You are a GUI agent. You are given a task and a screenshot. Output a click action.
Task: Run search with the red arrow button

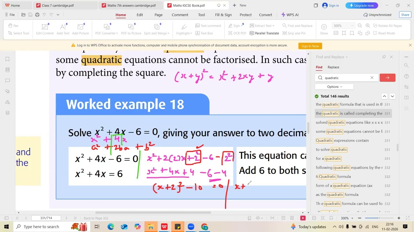[387, 78]
